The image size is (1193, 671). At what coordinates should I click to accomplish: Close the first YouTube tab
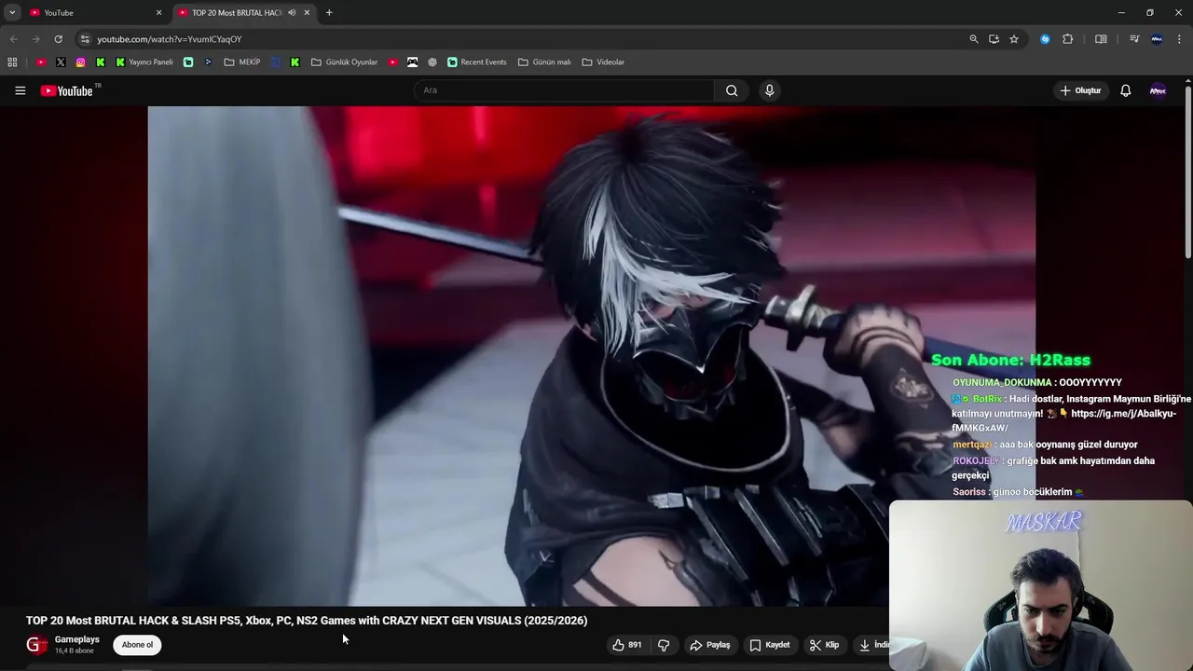pos(158,12)
